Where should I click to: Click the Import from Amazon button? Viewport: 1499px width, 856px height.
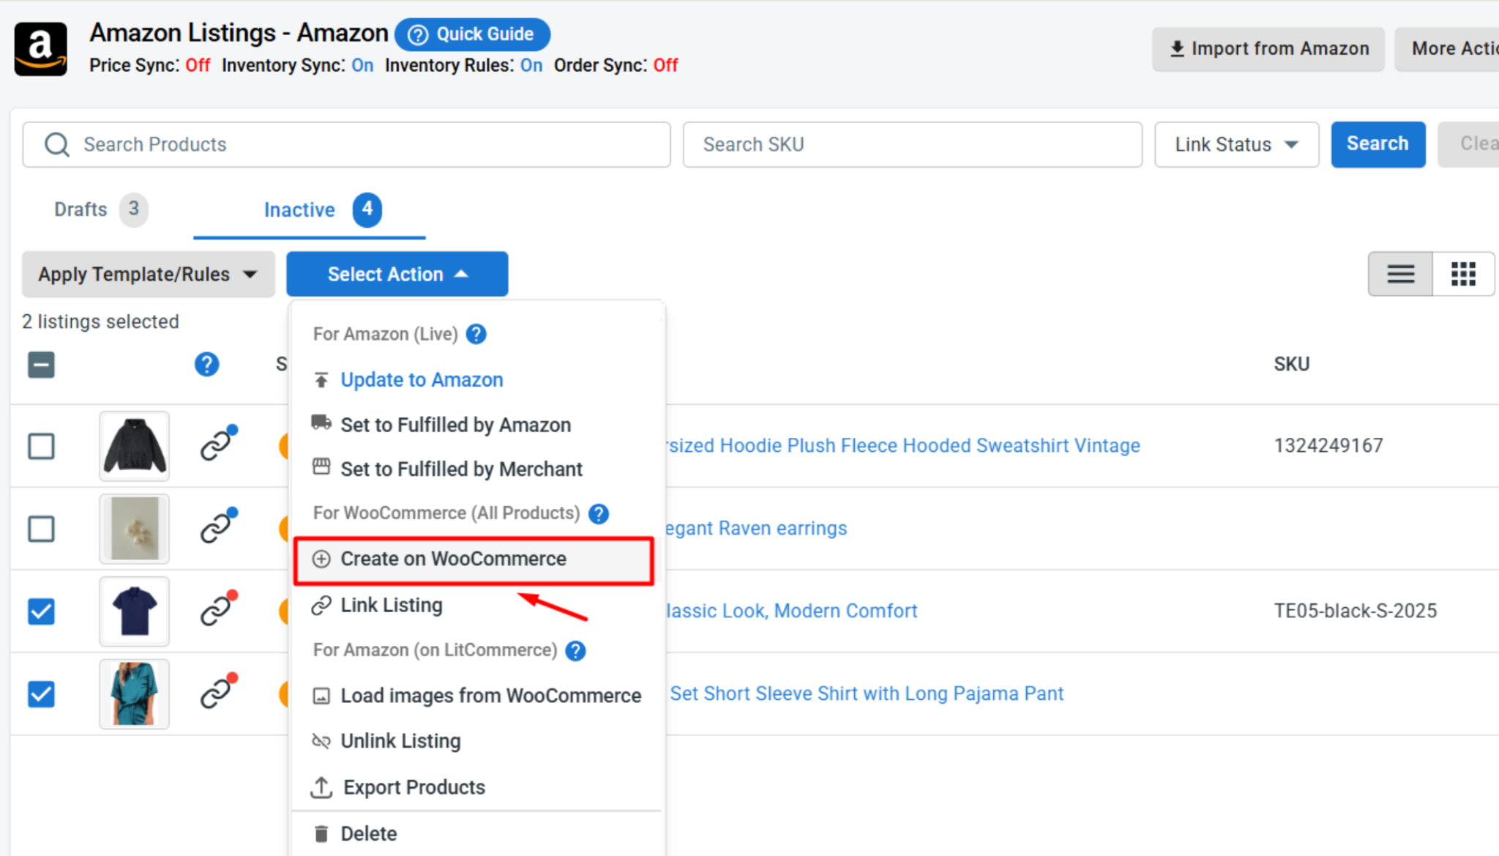[x=1268, y=49]
